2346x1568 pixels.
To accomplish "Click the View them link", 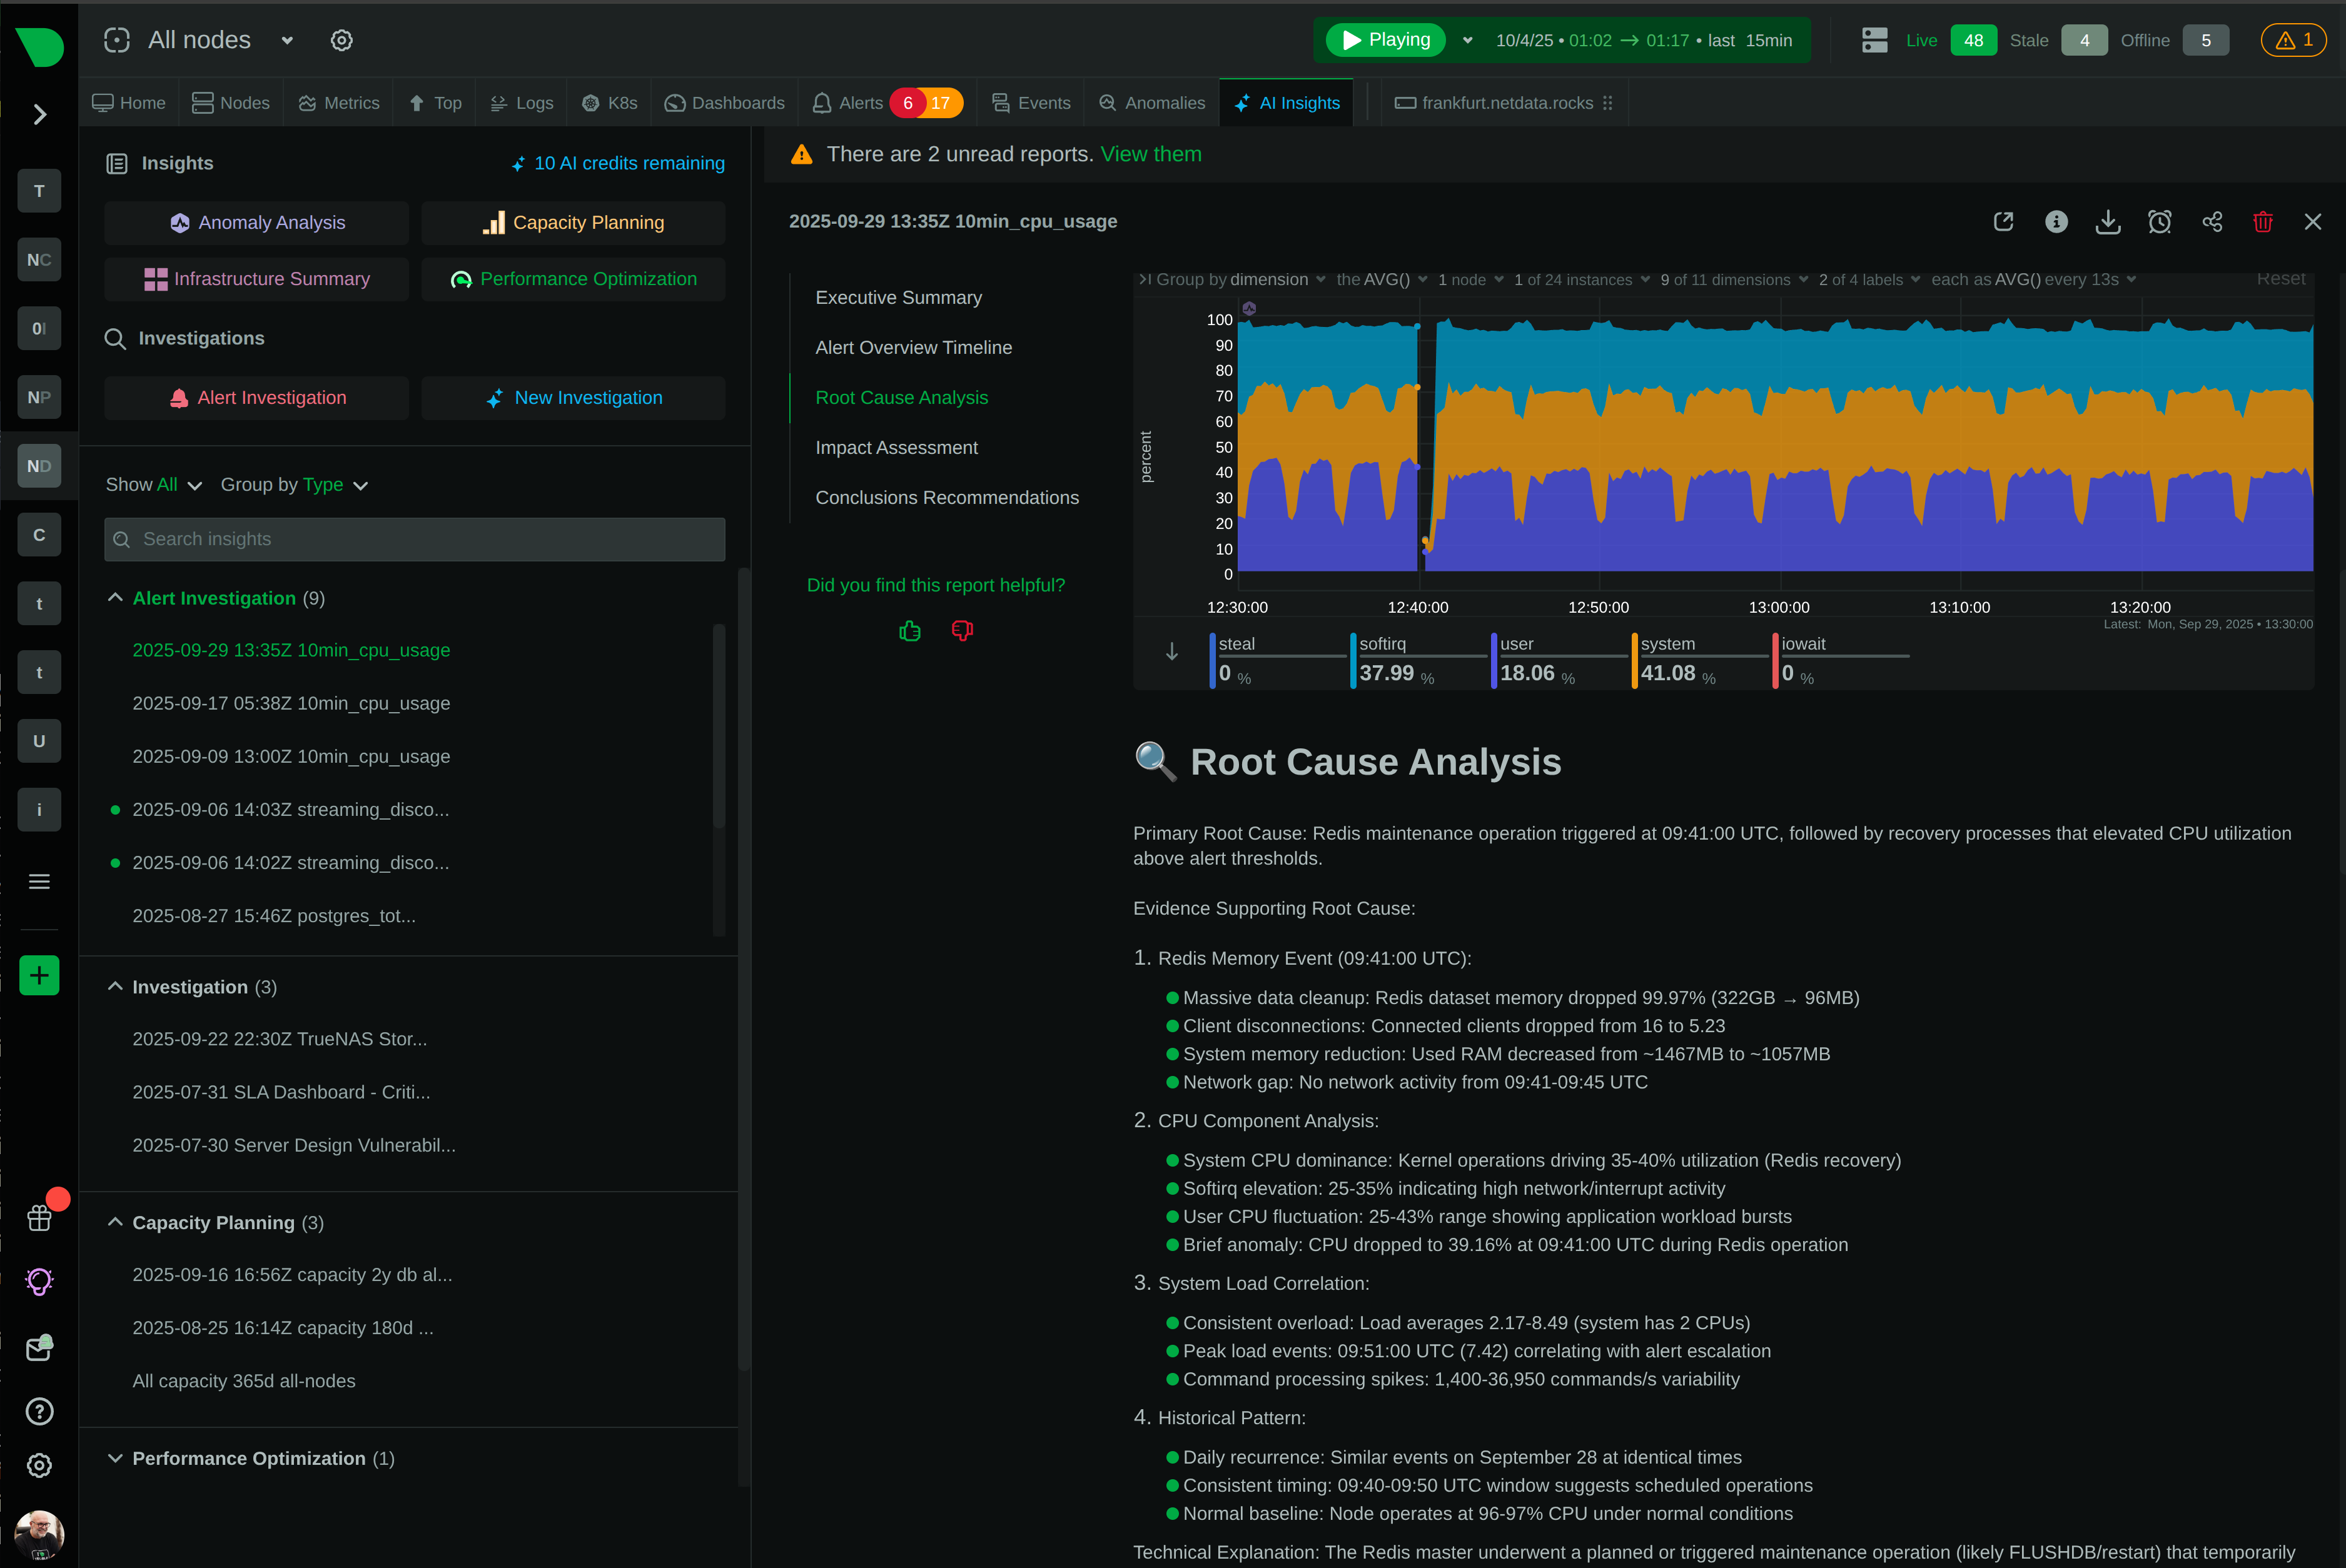I will click(1151, 154).
